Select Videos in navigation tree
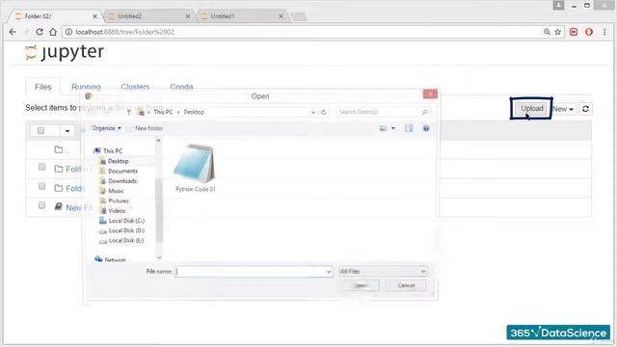Screen dimensions: 617x347 pyautogui.click(x=117, y=211)
